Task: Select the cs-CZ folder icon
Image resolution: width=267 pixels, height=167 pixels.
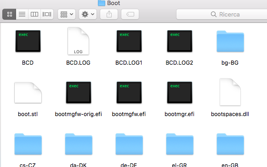Action: (x=28, y=144)
